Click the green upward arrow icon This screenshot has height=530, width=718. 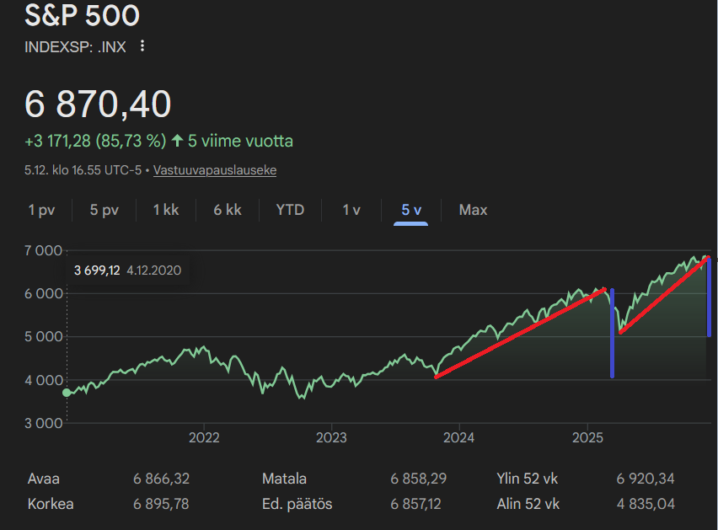click(x=177, y=141)
